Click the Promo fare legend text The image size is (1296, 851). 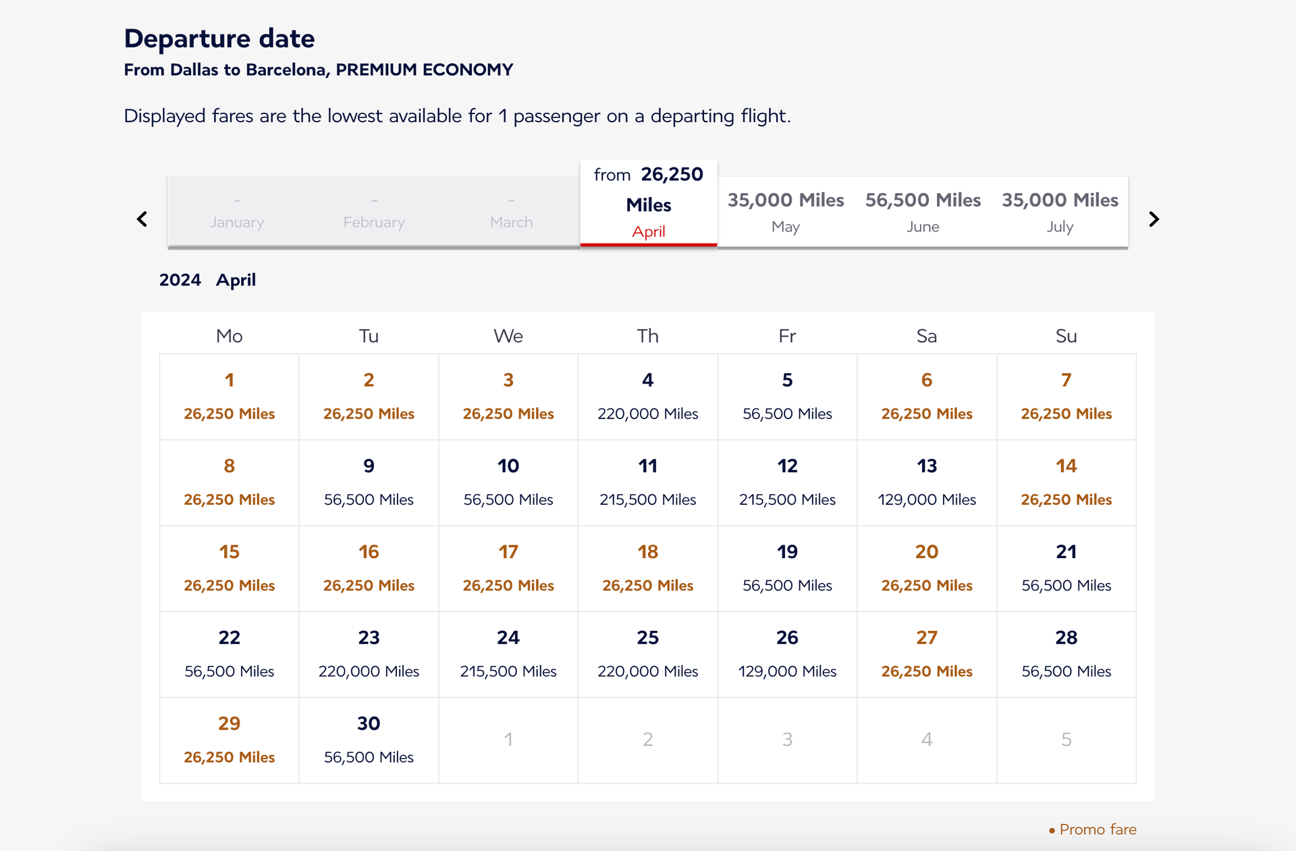point(1098,829)
